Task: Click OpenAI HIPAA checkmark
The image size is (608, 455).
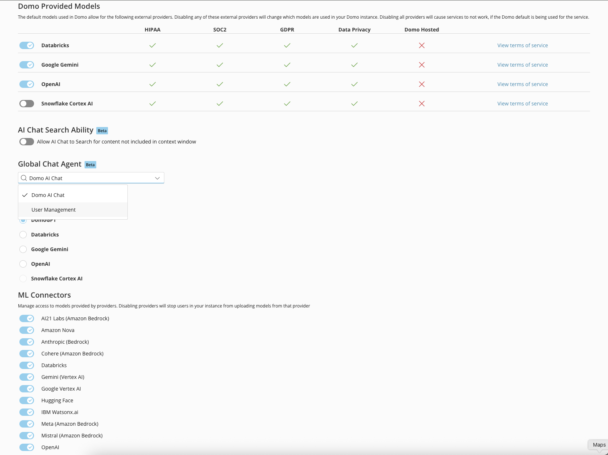Action: click(x=153, y=84)
